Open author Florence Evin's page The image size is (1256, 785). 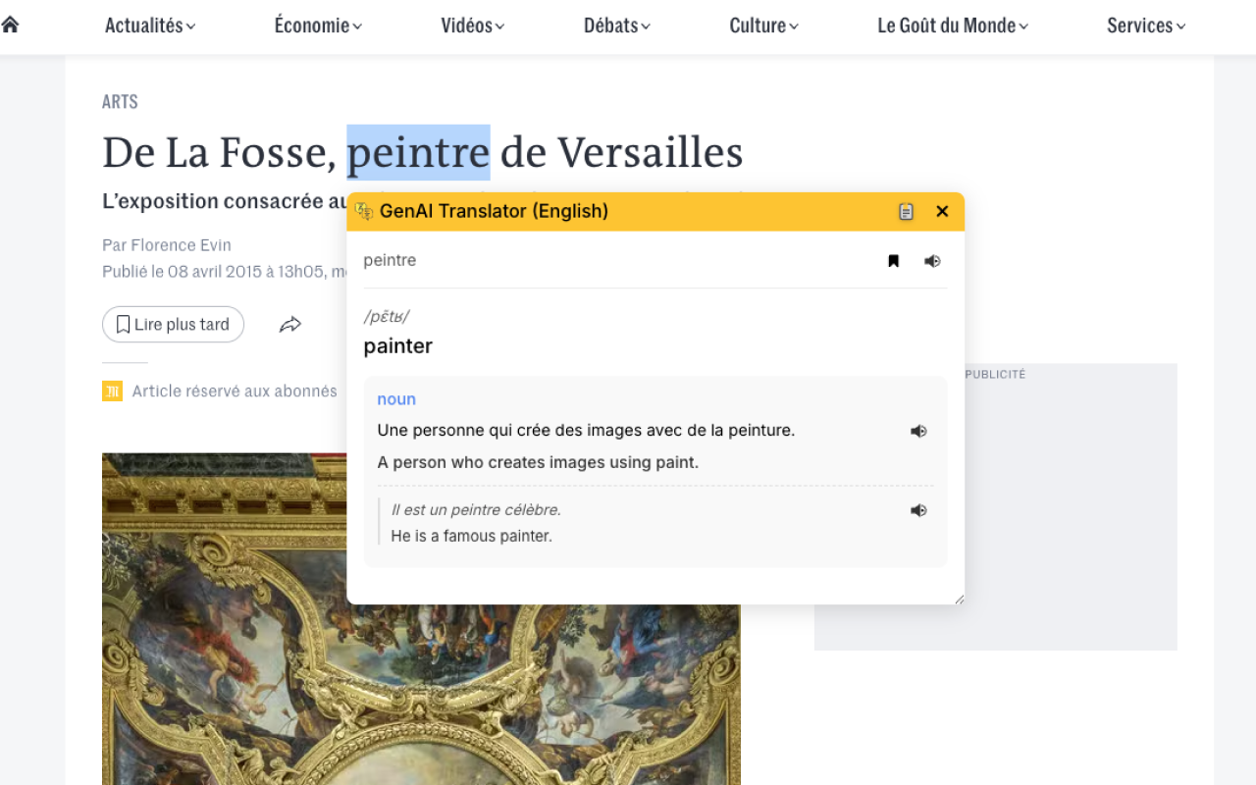[x=182, y=244]
